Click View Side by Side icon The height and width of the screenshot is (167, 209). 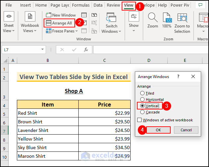(x=94, y=15)
